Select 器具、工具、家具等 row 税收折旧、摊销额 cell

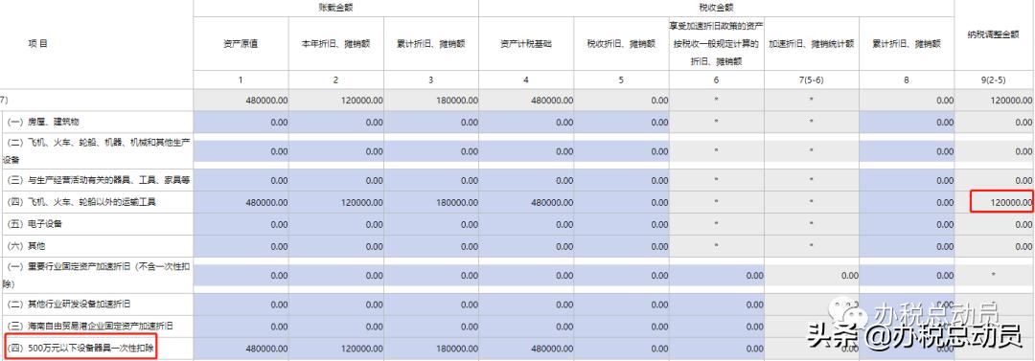pos(621,180)
